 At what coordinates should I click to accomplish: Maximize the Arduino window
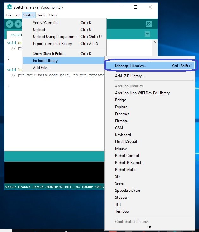click(136, 7)
